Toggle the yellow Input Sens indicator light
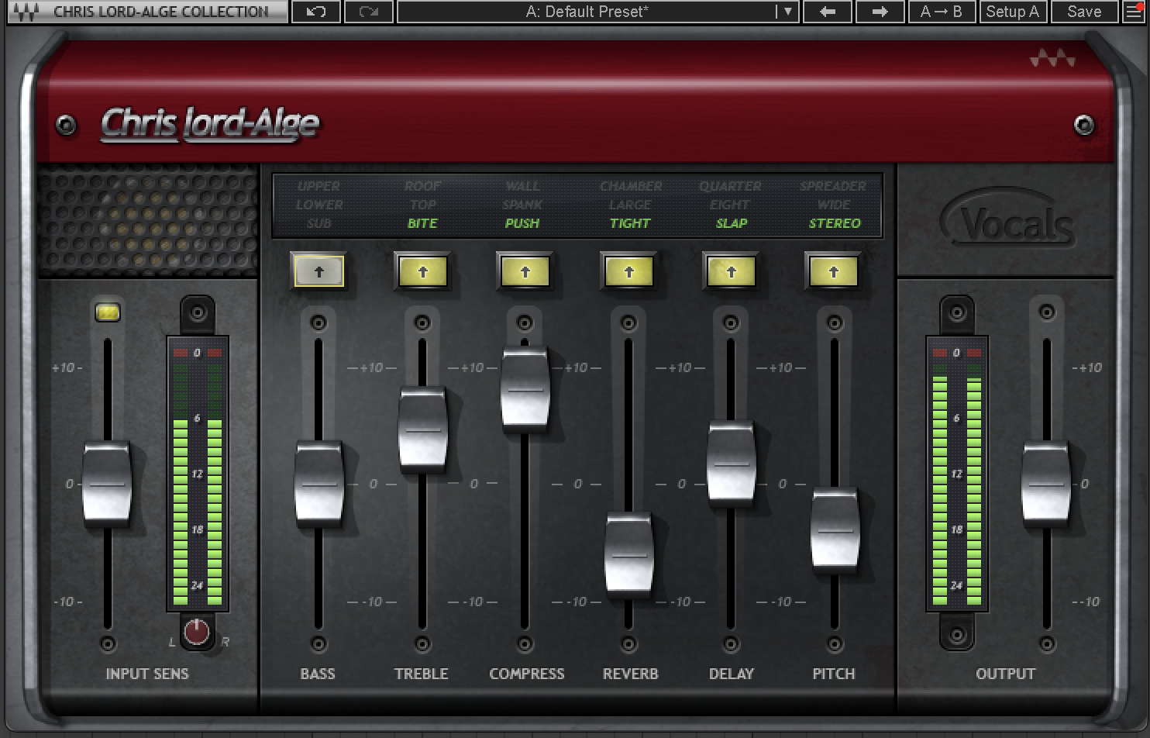This screenshot has width=1150, height=738. (108, 312)
